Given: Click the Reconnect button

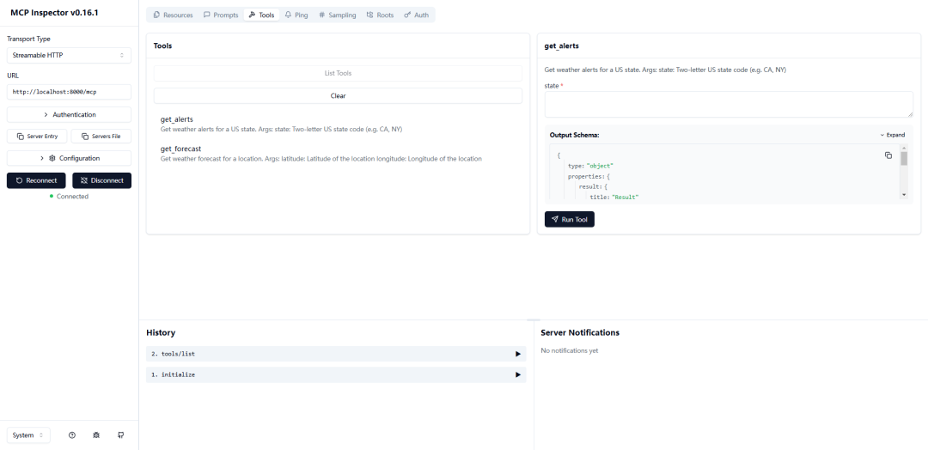Looking at the screenshot, I should click(36, 180).
